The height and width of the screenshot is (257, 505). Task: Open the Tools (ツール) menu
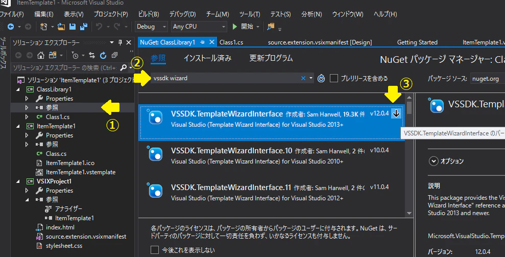pyautogui.click(x=250, y=14)
